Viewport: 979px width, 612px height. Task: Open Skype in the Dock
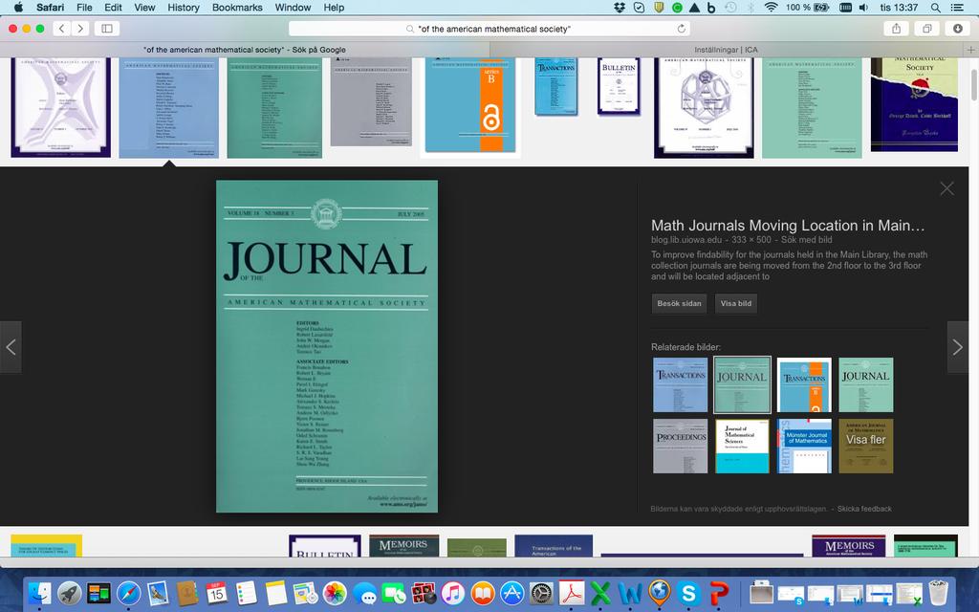[x=688, y=593]
